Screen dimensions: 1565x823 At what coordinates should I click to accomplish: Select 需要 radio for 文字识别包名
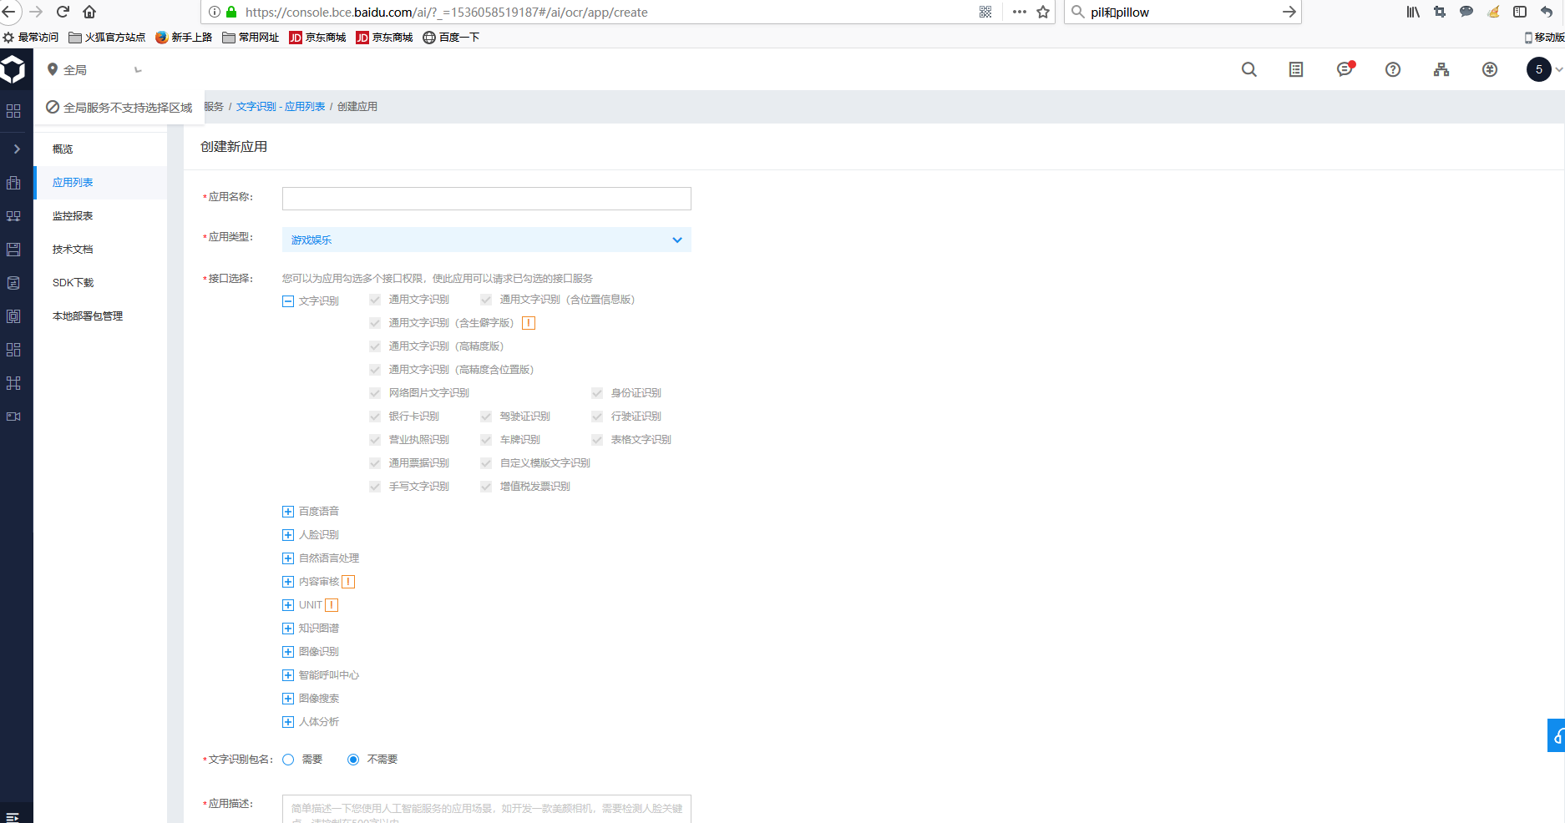tap(288, 760)
